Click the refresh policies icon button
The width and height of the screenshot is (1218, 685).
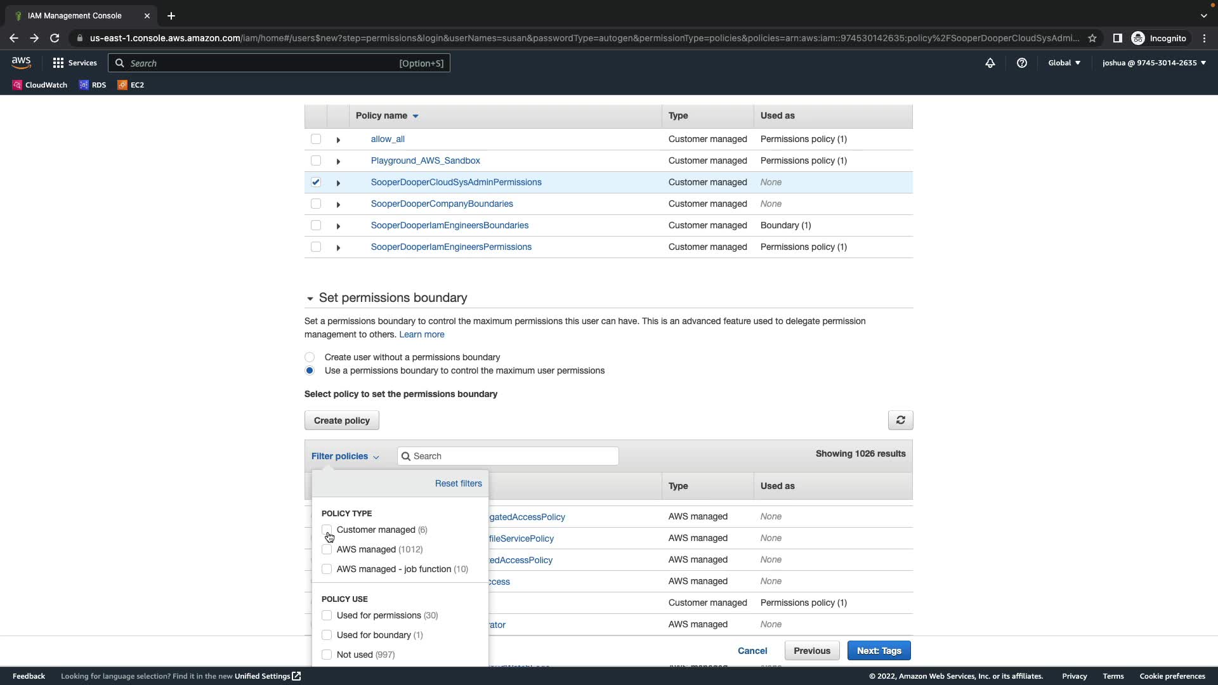coord(900,420)
